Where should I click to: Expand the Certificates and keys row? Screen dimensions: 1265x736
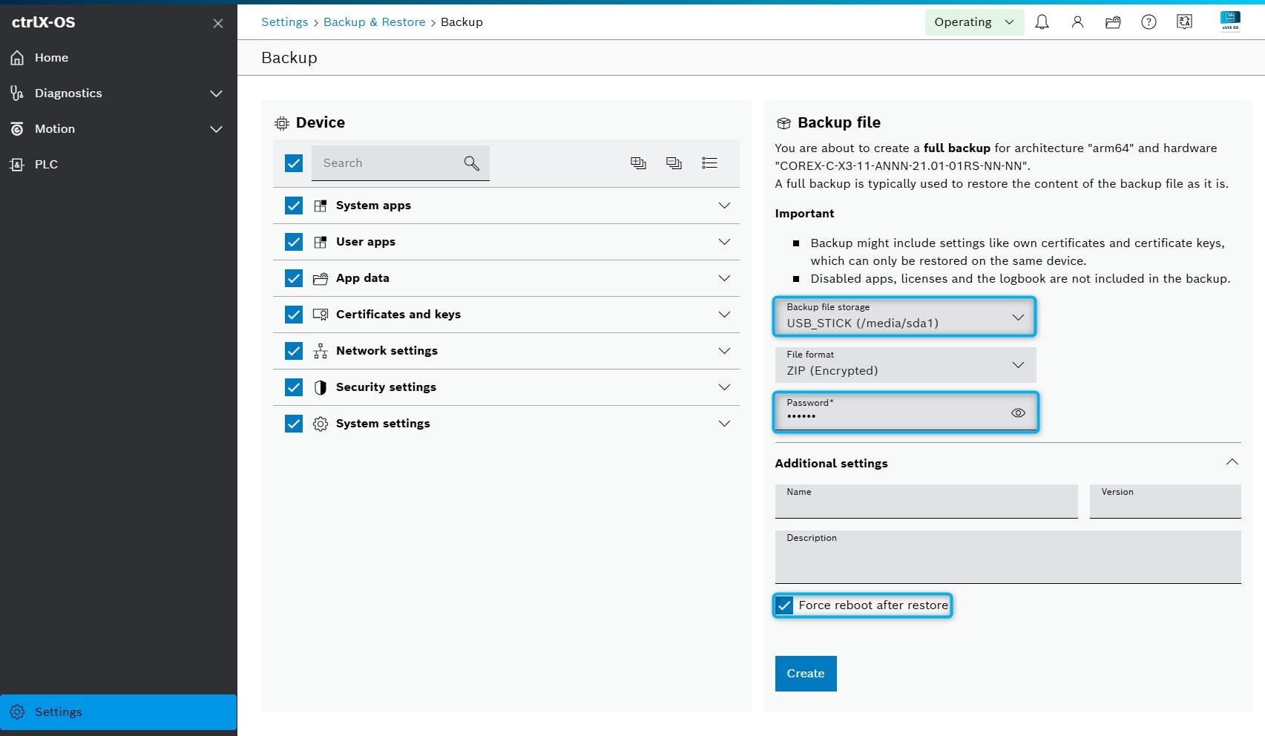coord(724,315)
